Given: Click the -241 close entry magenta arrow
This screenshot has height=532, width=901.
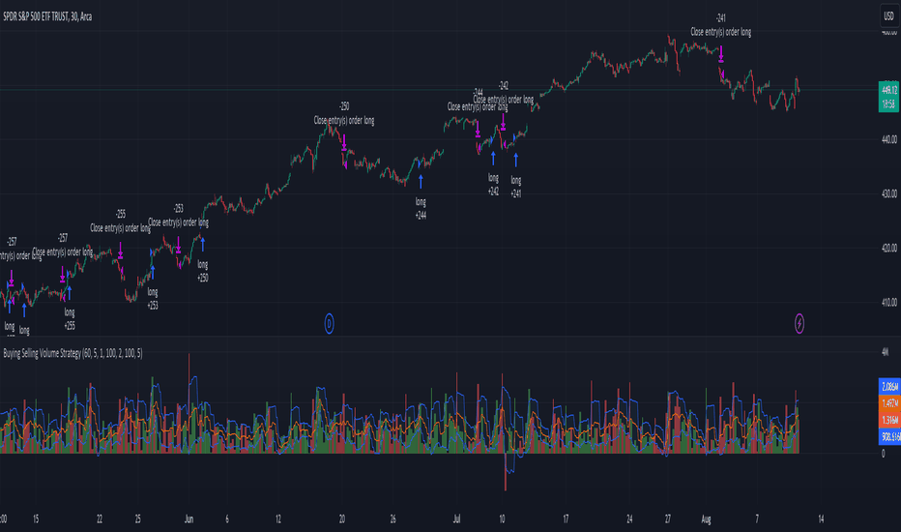Looking at the screenshot, I should pyautogui.click(x=721, y=54).
